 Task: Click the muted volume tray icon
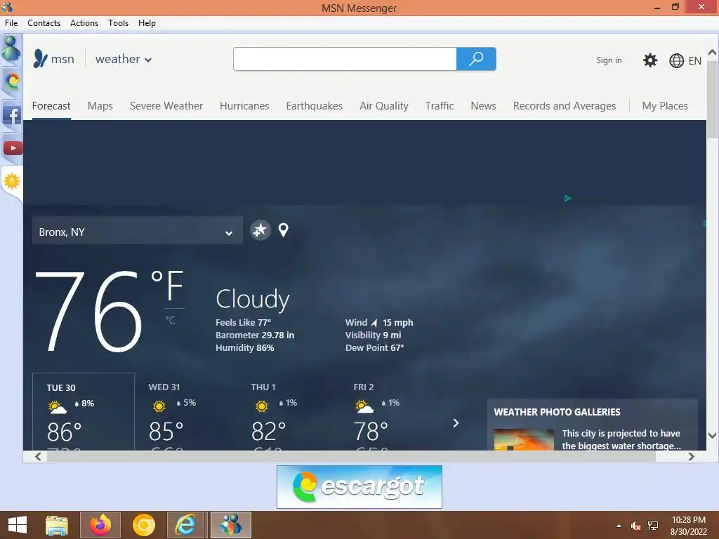click(635, 526)
